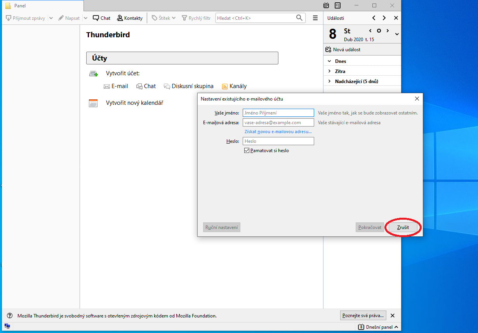Click Vytvořit nový kalendář
Screen dimensions: 478x333
pyautogui.click(x=134, y=103)
